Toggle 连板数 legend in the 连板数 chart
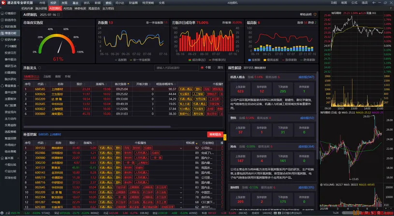Viewport: 394px width, 216px height. coord(121,60)
